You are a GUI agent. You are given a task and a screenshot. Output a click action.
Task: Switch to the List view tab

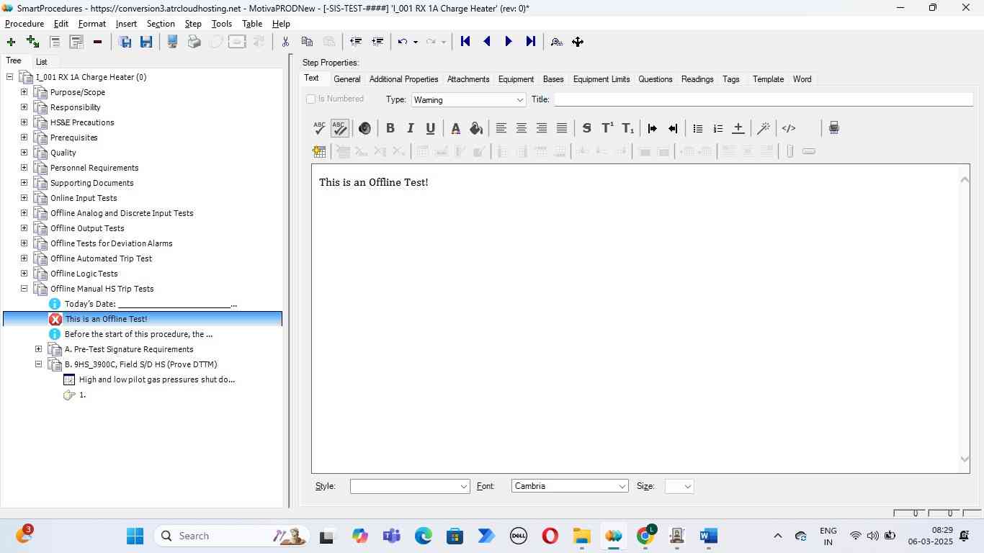pos(42,62)
